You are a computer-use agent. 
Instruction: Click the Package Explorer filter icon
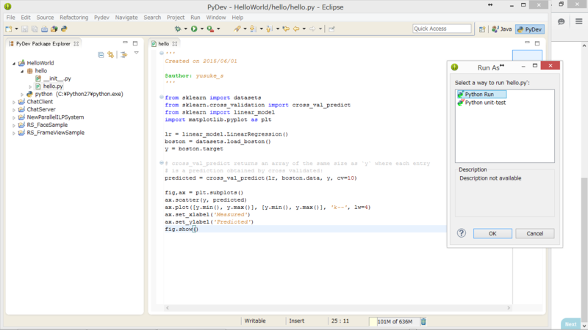pos(123,55)
